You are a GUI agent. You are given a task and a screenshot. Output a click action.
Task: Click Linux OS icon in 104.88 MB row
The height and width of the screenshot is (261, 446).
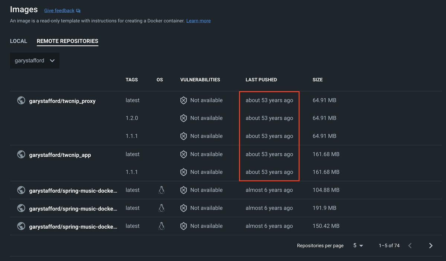click(x=161, y=190)
